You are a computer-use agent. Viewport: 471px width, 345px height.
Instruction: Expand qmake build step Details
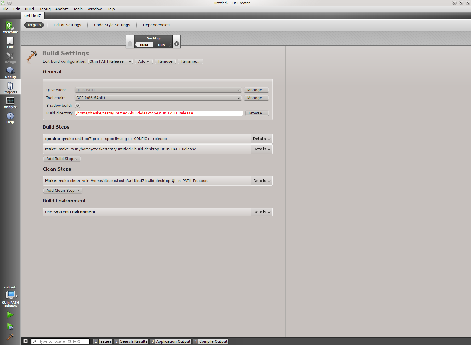pos(261,139)
